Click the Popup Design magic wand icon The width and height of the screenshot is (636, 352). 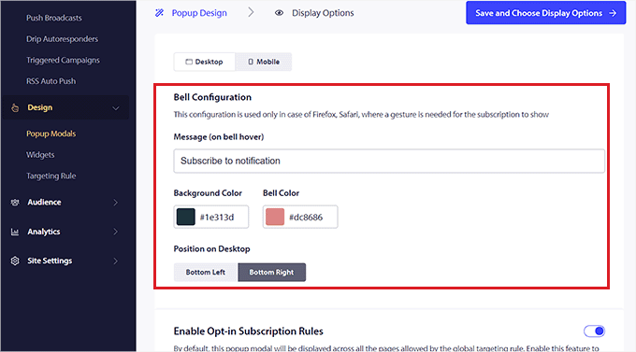159,13
